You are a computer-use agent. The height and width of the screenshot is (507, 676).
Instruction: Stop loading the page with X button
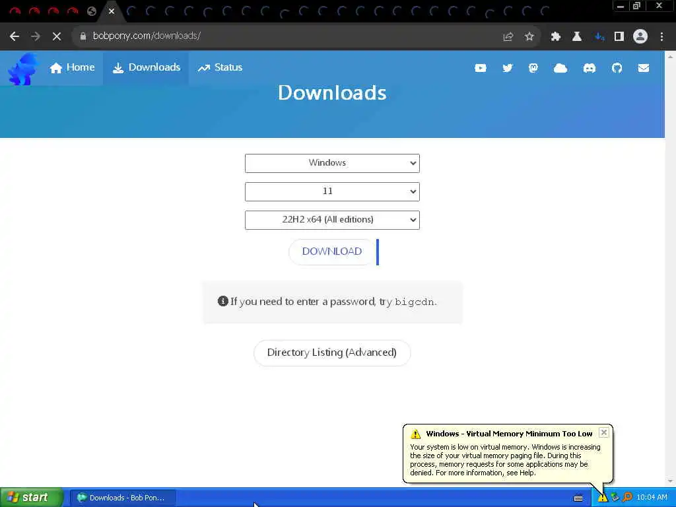point(57,36)
